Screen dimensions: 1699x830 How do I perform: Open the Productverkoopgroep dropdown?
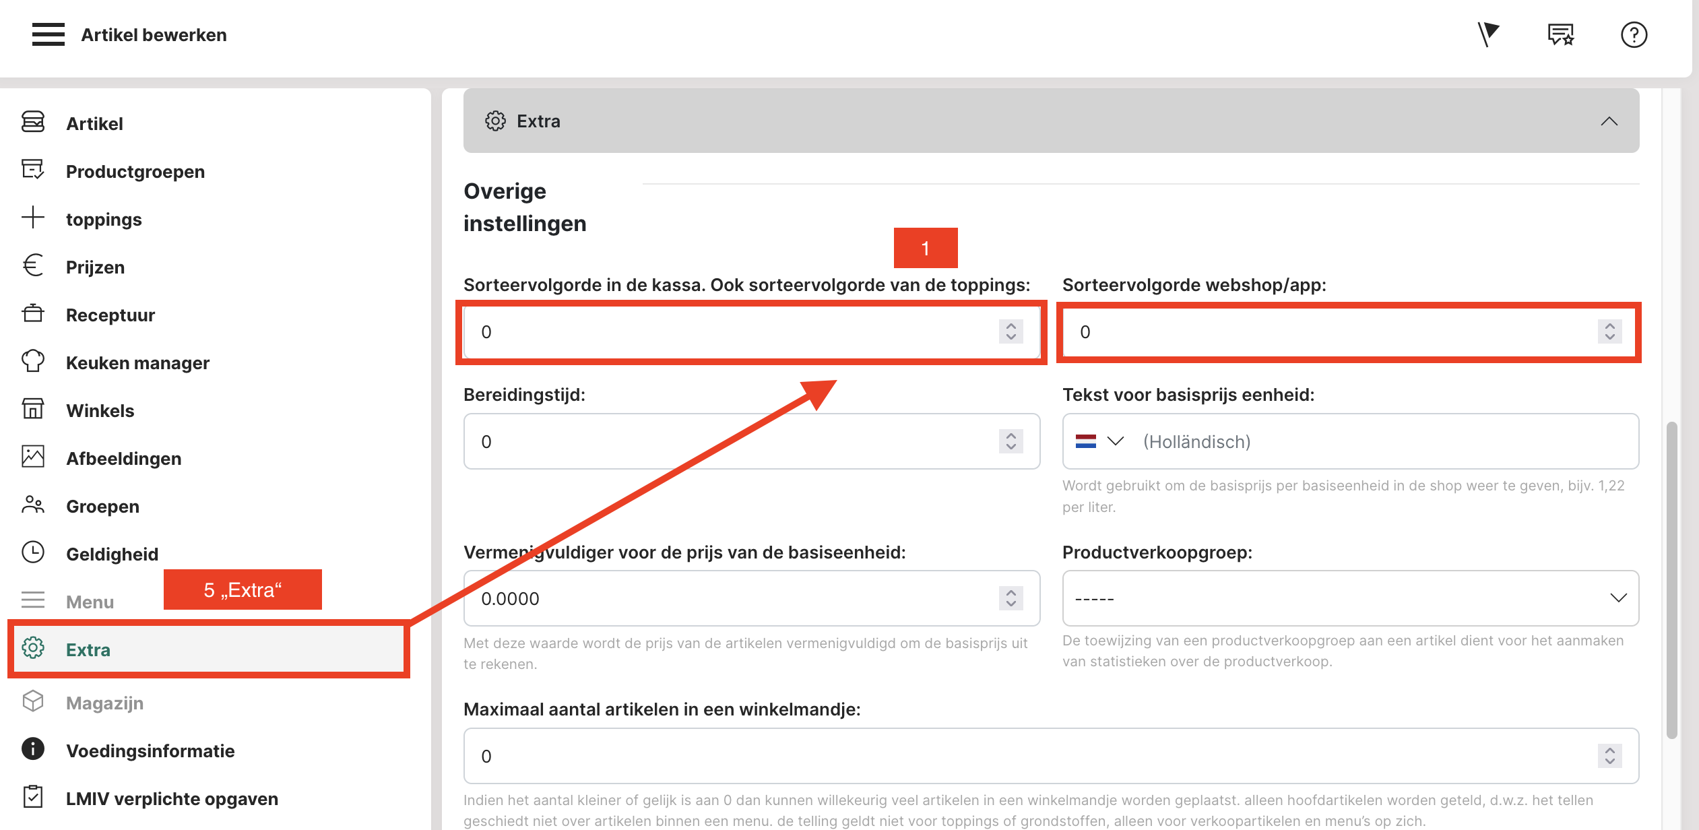tap(1350, 598)
